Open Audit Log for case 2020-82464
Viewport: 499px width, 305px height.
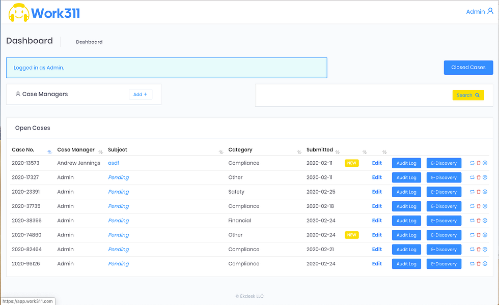point(406,250)
